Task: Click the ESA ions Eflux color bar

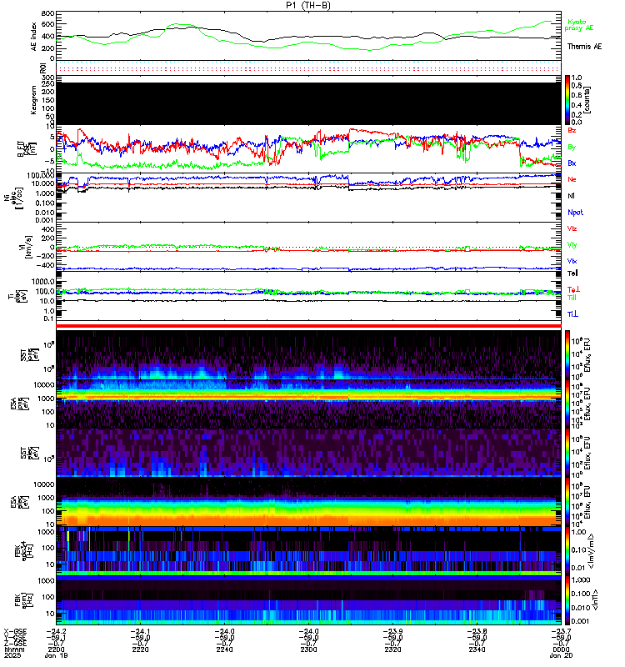Action: coord(567,404)
